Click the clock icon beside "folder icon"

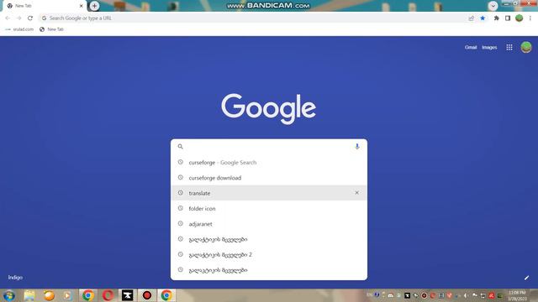(180, 208)
